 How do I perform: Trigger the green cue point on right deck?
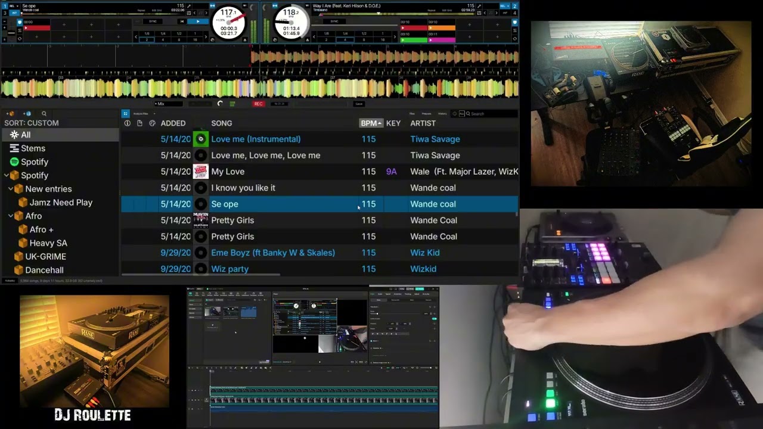pos(414,40)
